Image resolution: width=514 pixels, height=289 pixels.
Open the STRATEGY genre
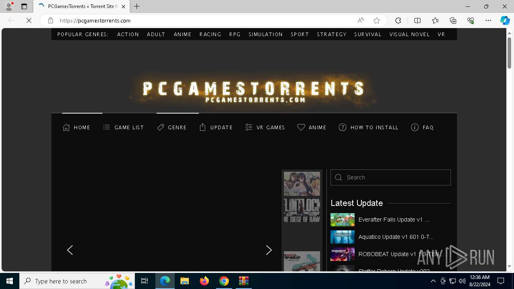click(332, 35)
